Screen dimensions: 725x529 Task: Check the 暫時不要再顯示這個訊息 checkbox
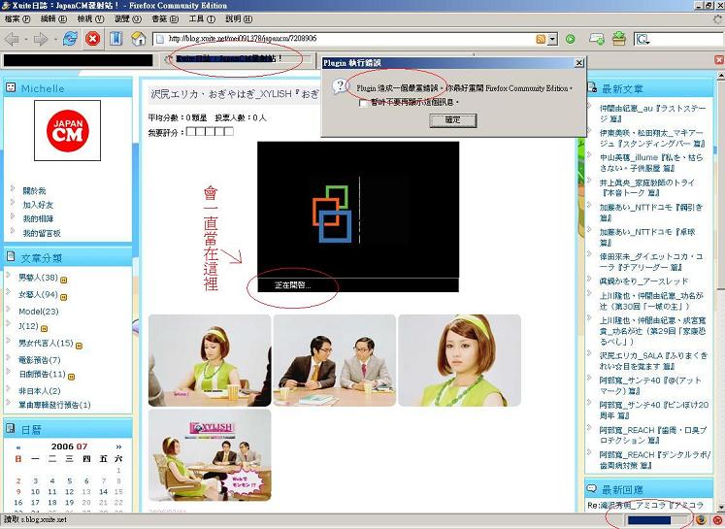point(363,103)
